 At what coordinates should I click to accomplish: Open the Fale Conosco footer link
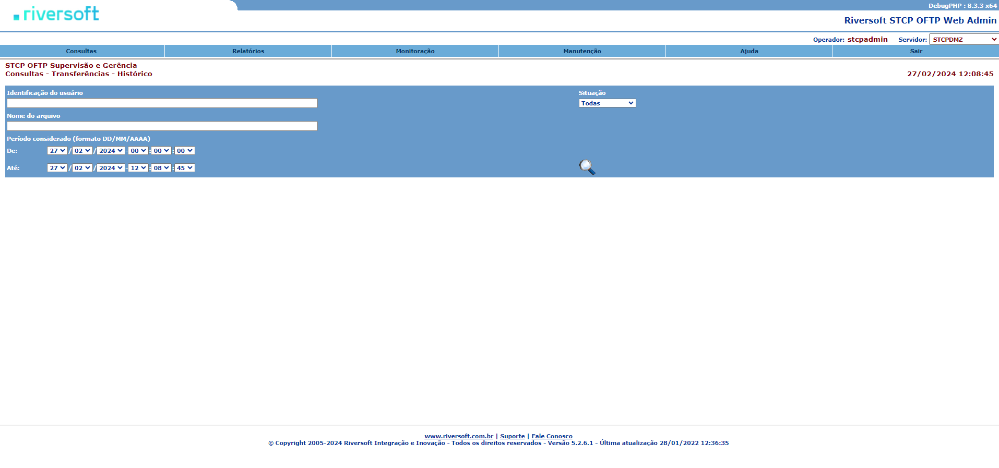pyautogui.click(x=552, y=436)
